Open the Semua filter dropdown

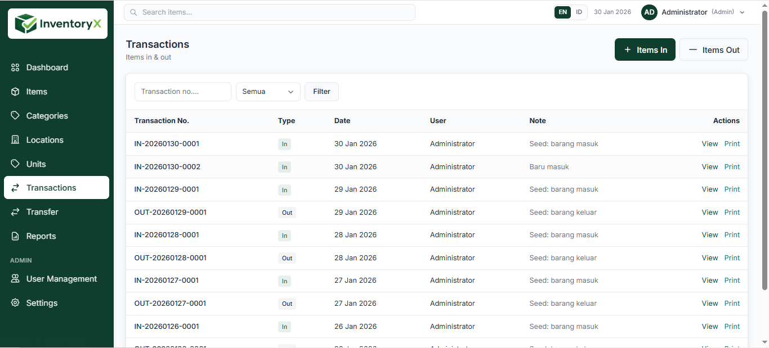point(268,91)
